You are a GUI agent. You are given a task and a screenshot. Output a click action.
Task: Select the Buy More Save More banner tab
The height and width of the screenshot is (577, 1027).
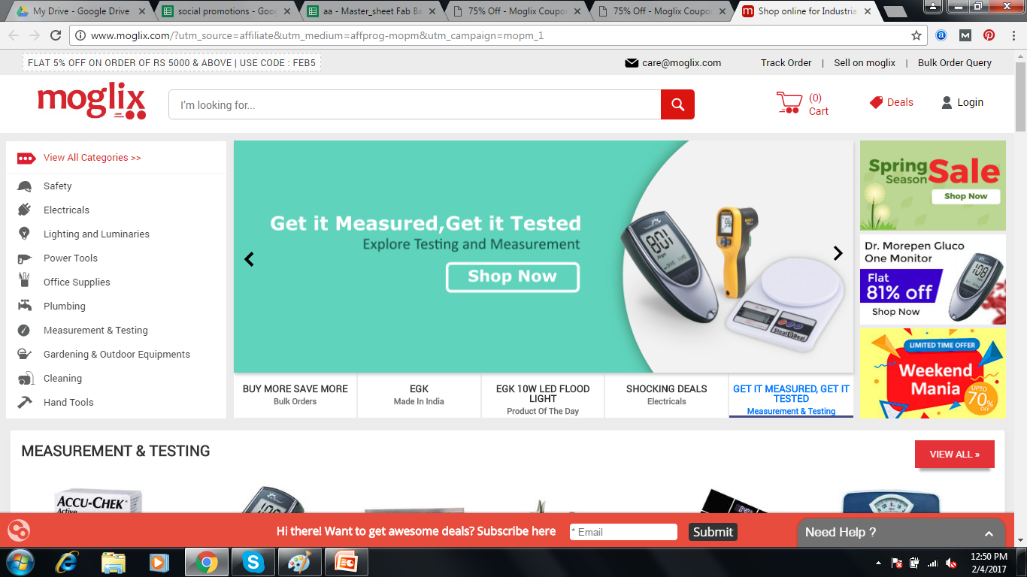click(295, 395)
